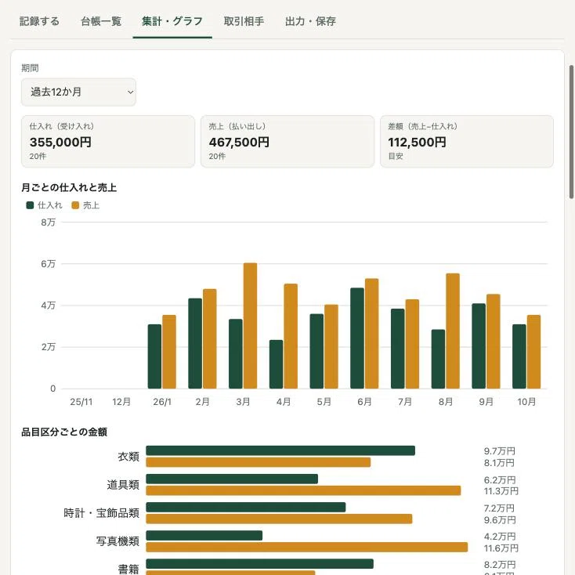
Task: Click the 11.6万円 value label
Action: pos(501,548)
